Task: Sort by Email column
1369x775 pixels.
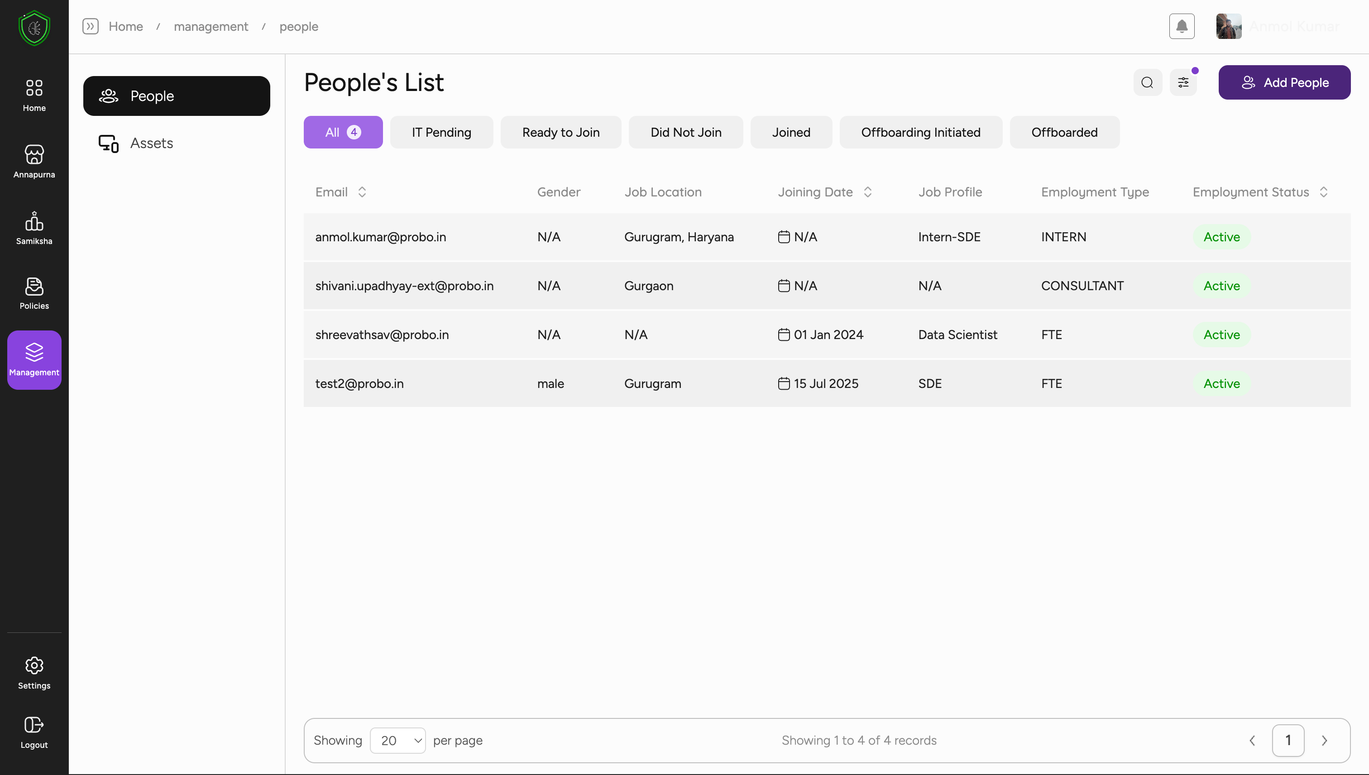Action: 362,192
